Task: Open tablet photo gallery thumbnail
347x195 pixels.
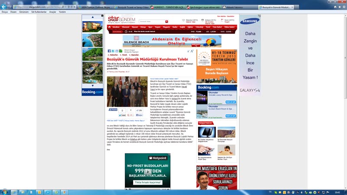Action: (x=207, y=132)
